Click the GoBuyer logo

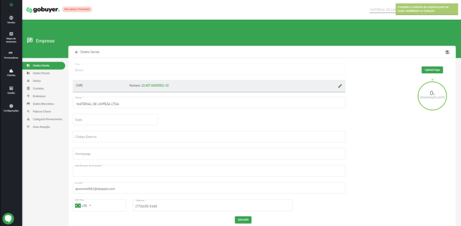[x=43, y=10]
